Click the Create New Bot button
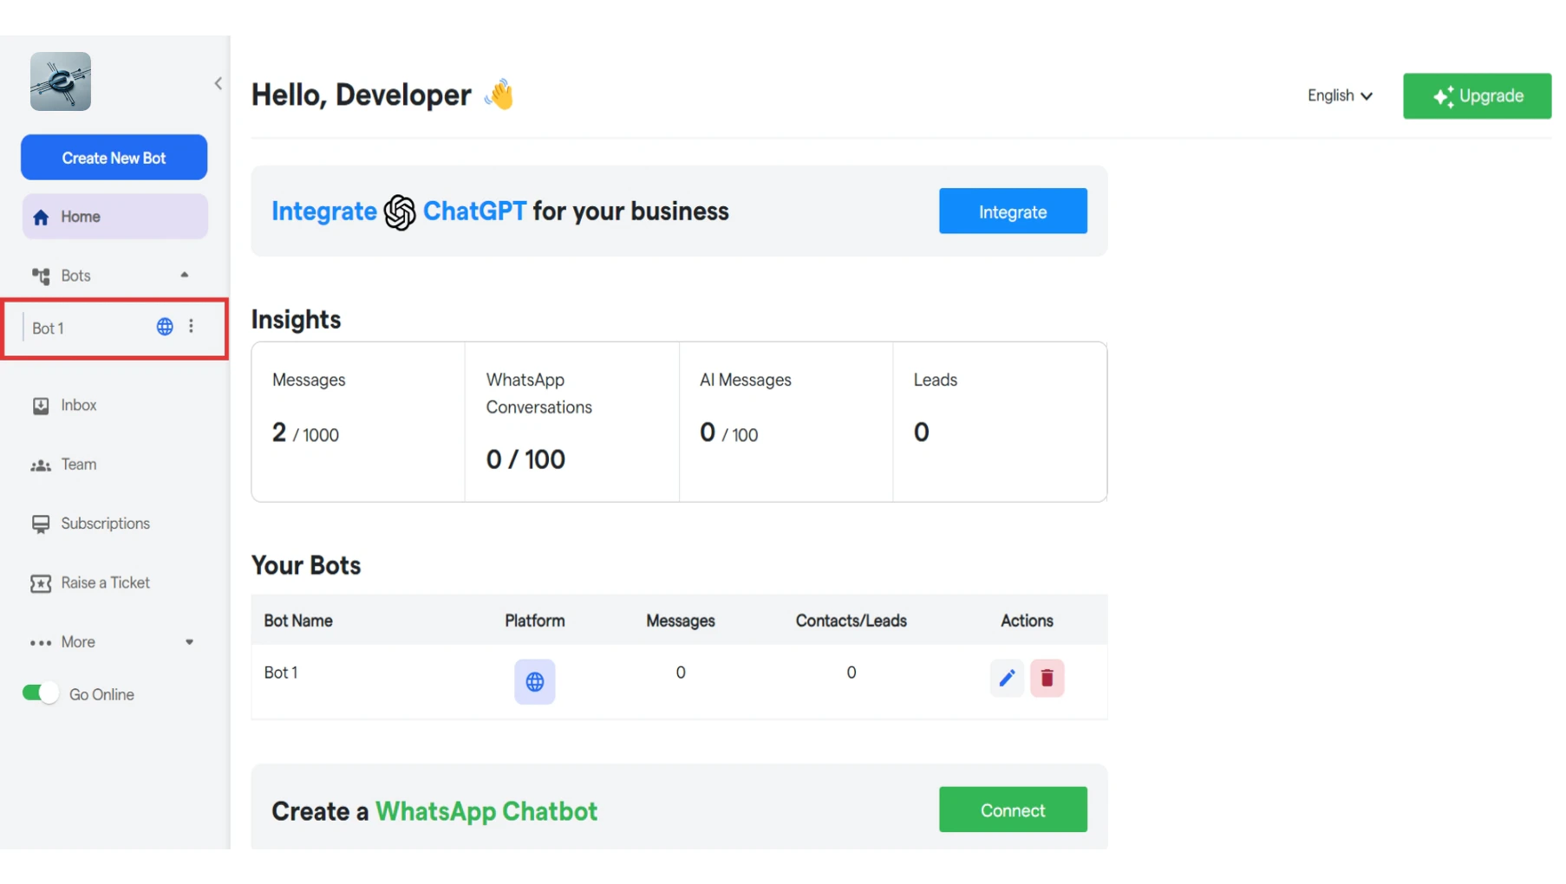This screenshot has width=1566, height=884. [x=114, y=158]
